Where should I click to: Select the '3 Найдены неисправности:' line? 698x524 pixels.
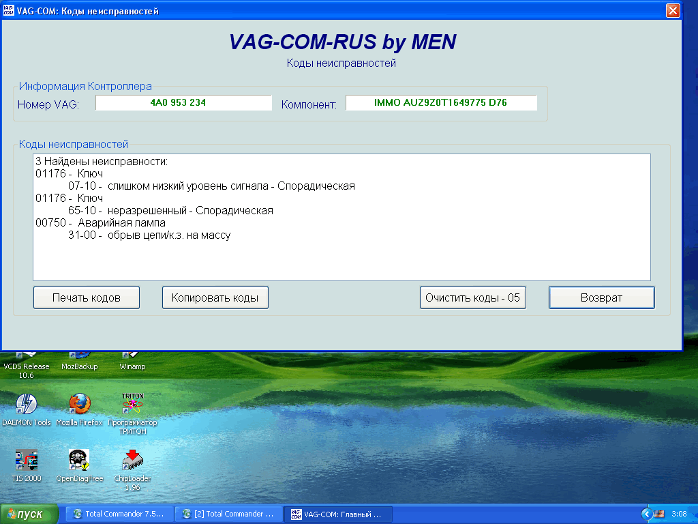click(x=102, y=161)
